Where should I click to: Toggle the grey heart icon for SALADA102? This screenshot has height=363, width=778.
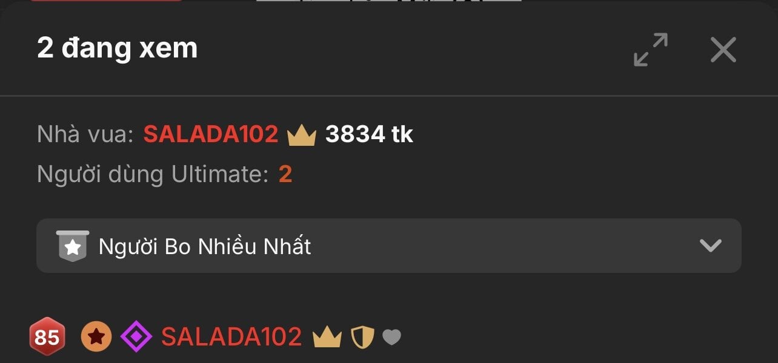point(391,337)
